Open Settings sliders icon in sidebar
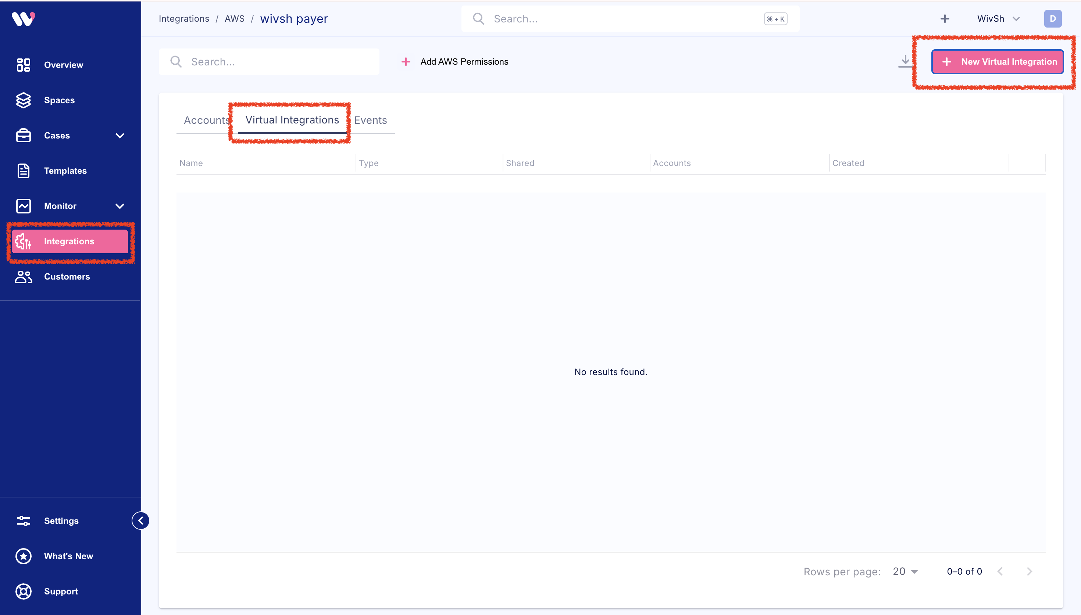1081x615 pixels. 23,521
